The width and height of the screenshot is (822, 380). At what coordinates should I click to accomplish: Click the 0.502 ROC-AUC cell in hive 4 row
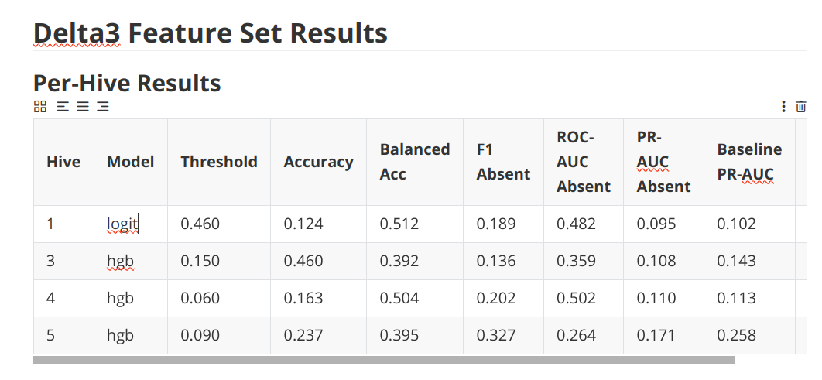point(577,299)
